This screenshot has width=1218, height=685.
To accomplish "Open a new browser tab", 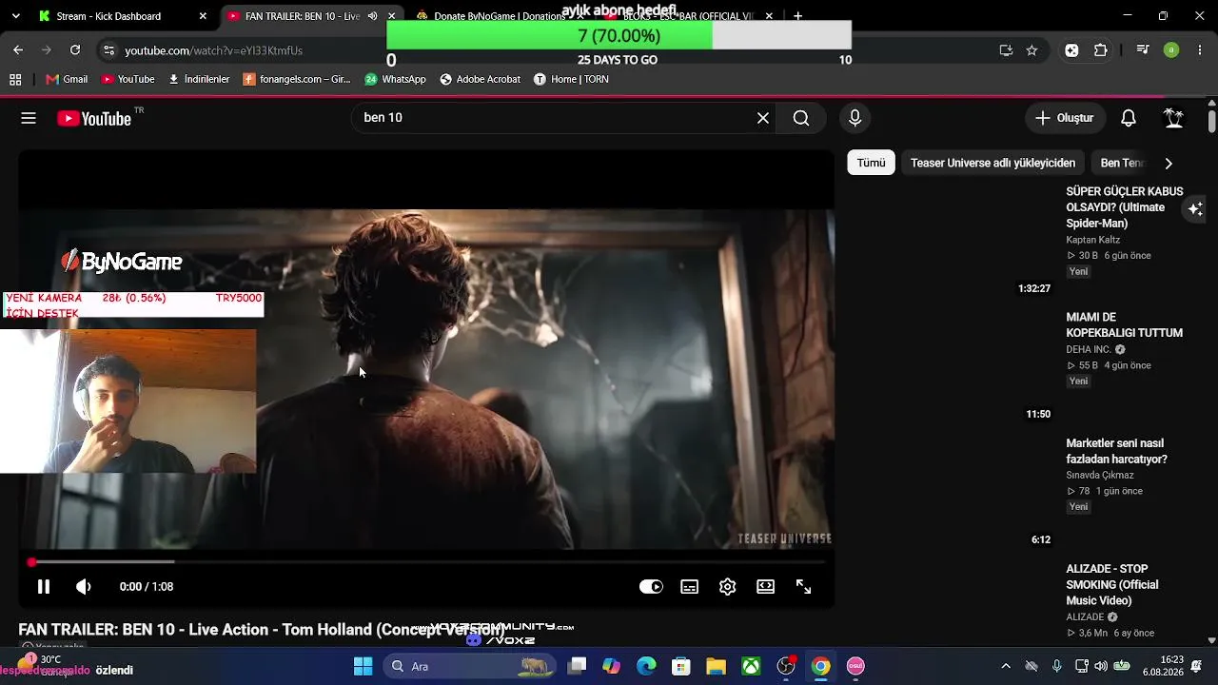I will coord(797,16).
